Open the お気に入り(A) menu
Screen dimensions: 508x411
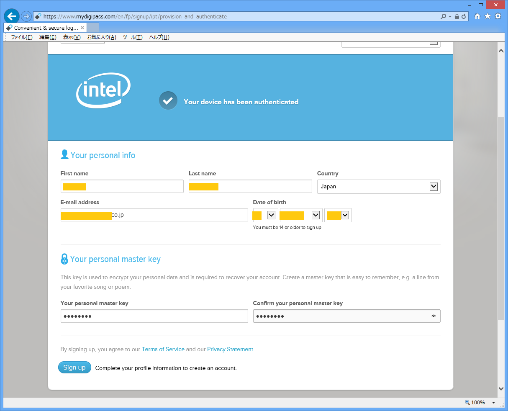(102, 37)
